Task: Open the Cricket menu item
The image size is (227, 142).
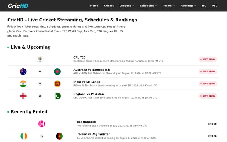Action: [109, 6]
